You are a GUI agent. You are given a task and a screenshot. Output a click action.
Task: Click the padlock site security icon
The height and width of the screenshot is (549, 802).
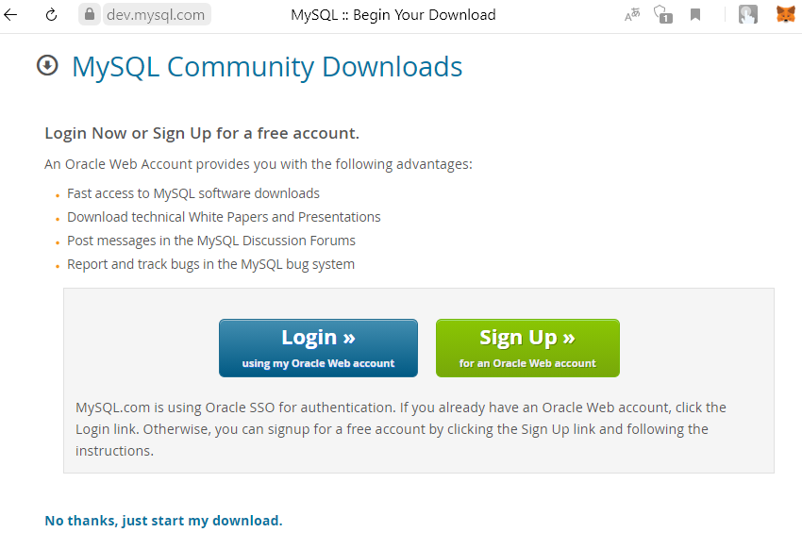pos(90,15)
